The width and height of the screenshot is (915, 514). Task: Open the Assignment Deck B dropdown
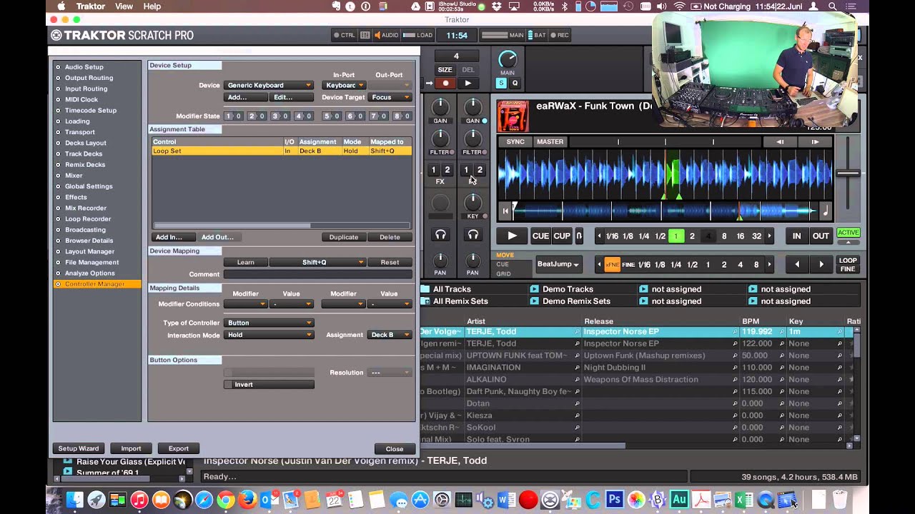390,335
